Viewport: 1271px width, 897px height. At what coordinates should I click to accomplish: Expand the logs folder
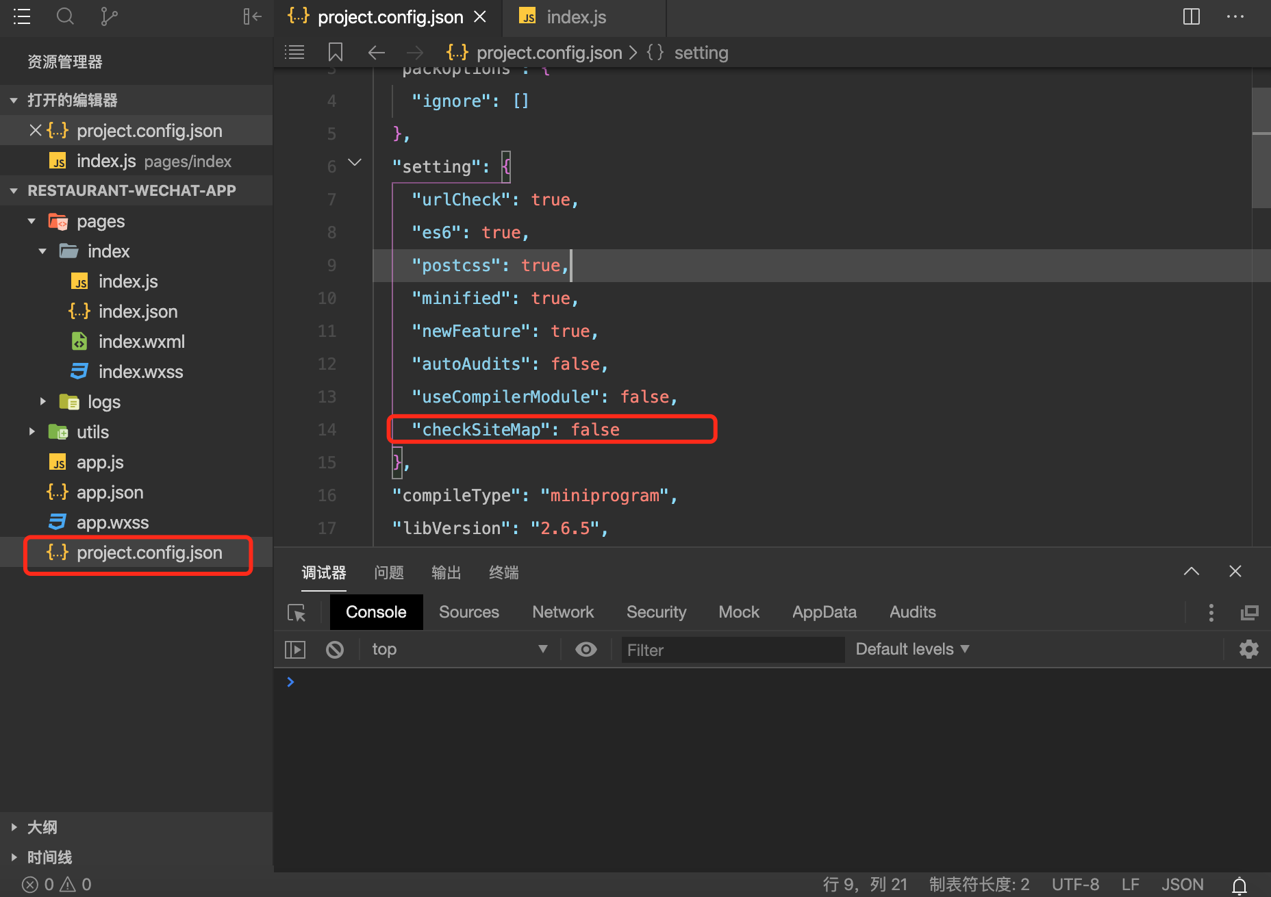point(42,402)
